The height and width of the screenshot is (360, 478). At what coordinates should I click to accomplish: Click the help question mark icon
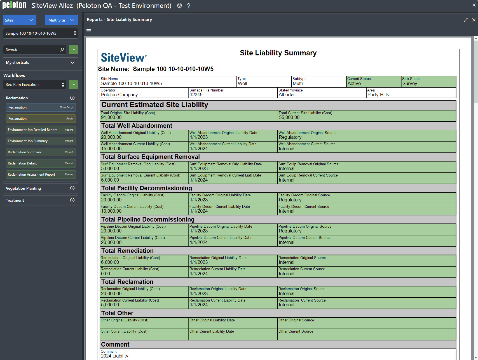tap(189, 6)
